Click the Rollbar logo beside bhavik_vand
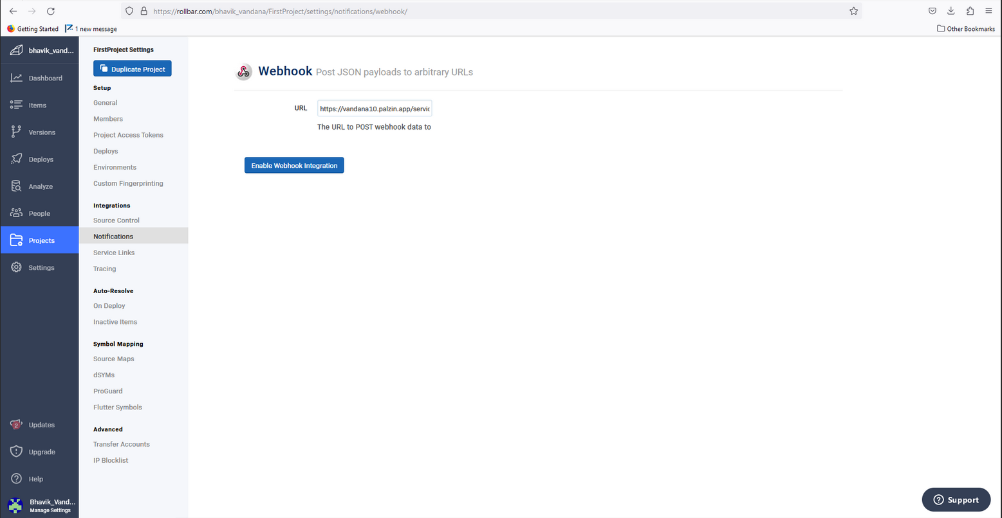This screenshot has width=1002, height=518. click(x=16, y=51)
